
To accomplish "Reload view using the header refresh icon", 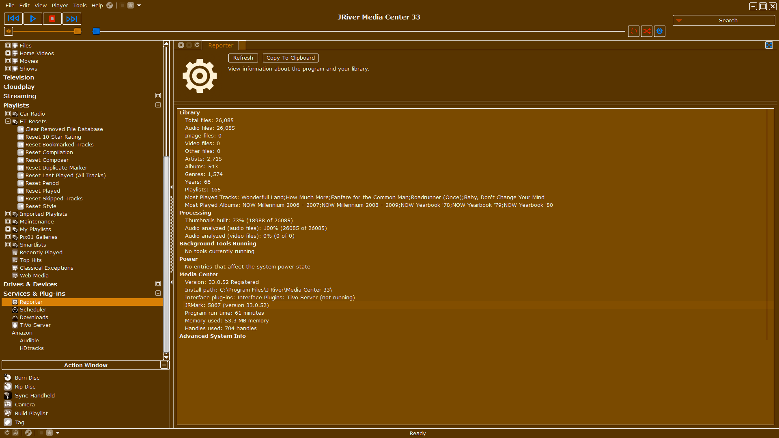I will click(x=197, y=45).
